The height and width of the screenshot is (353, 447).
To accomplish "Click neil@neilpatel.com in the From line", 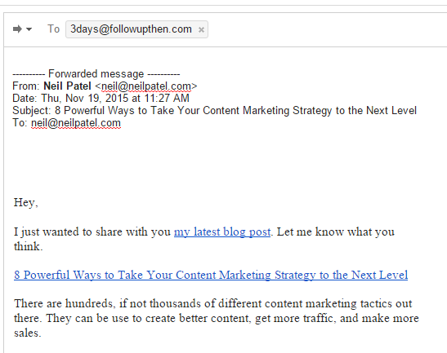I will coord(146,86).
